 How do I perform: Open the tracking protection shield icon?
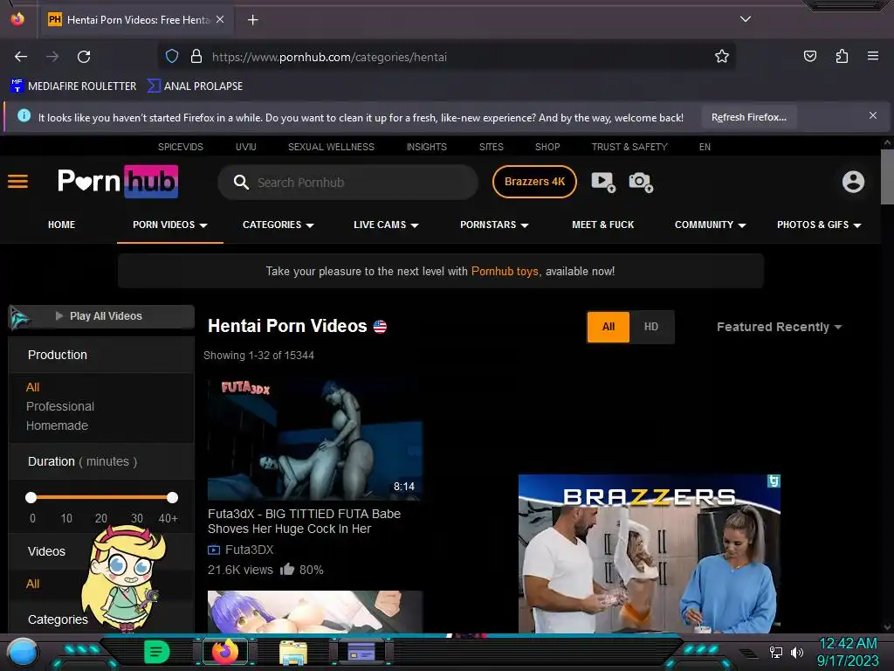[x=172, y=57]
